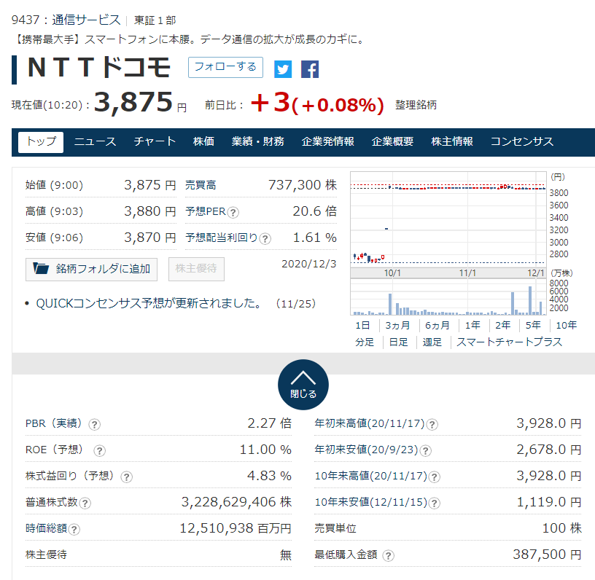
Task: Click help icon beside 最低購入金額
Action: [388, 556]
